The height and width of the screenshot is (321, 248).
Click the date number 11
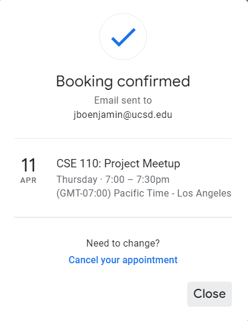[x=29, y=165]
